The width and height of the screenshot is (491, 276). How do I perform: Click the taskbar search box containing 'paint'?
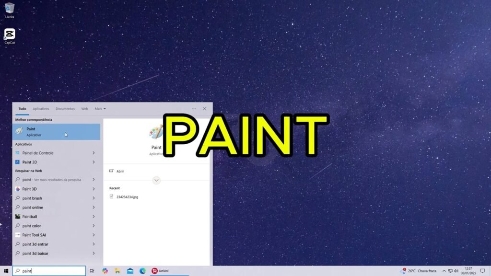[x=49, y=271]
